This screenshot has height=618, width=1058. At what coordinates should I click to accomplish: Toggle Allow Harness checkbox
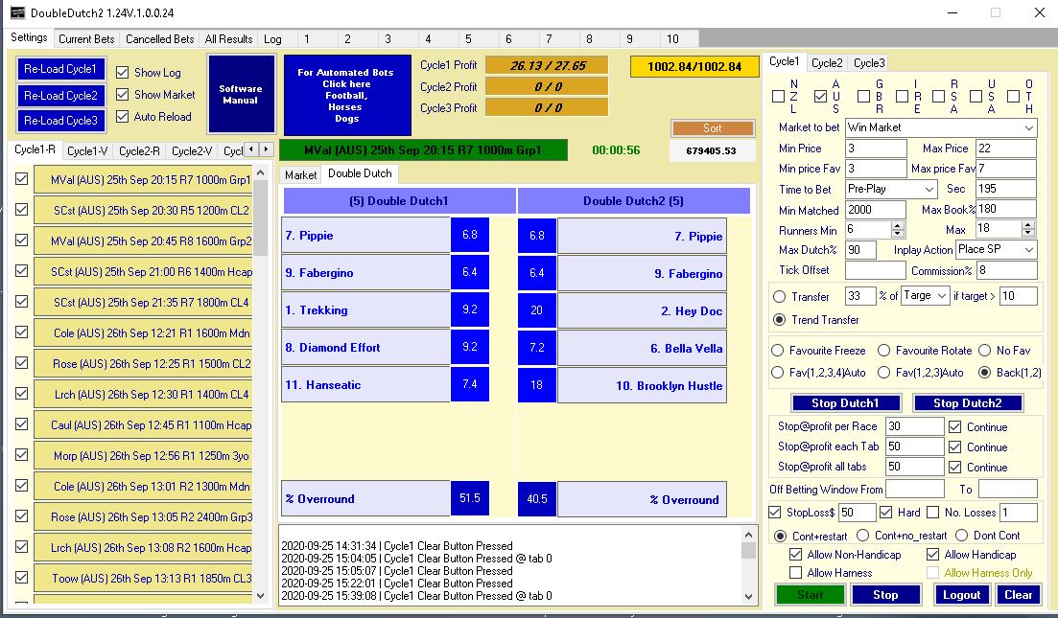click(x=795, y=573)
